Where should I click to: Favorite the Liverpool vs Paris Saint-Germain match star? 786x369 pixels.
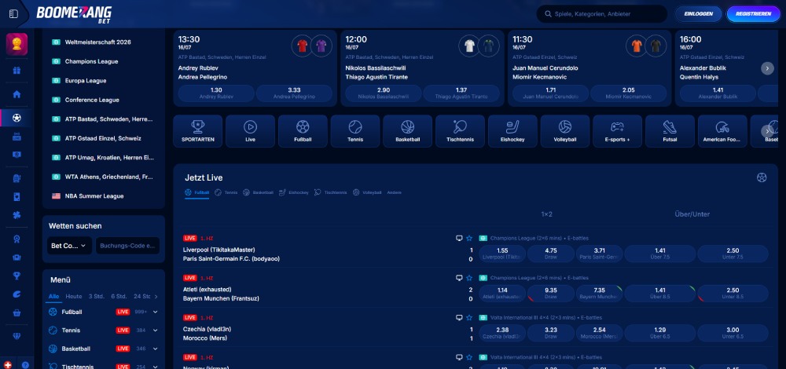[x=469, y=239]
